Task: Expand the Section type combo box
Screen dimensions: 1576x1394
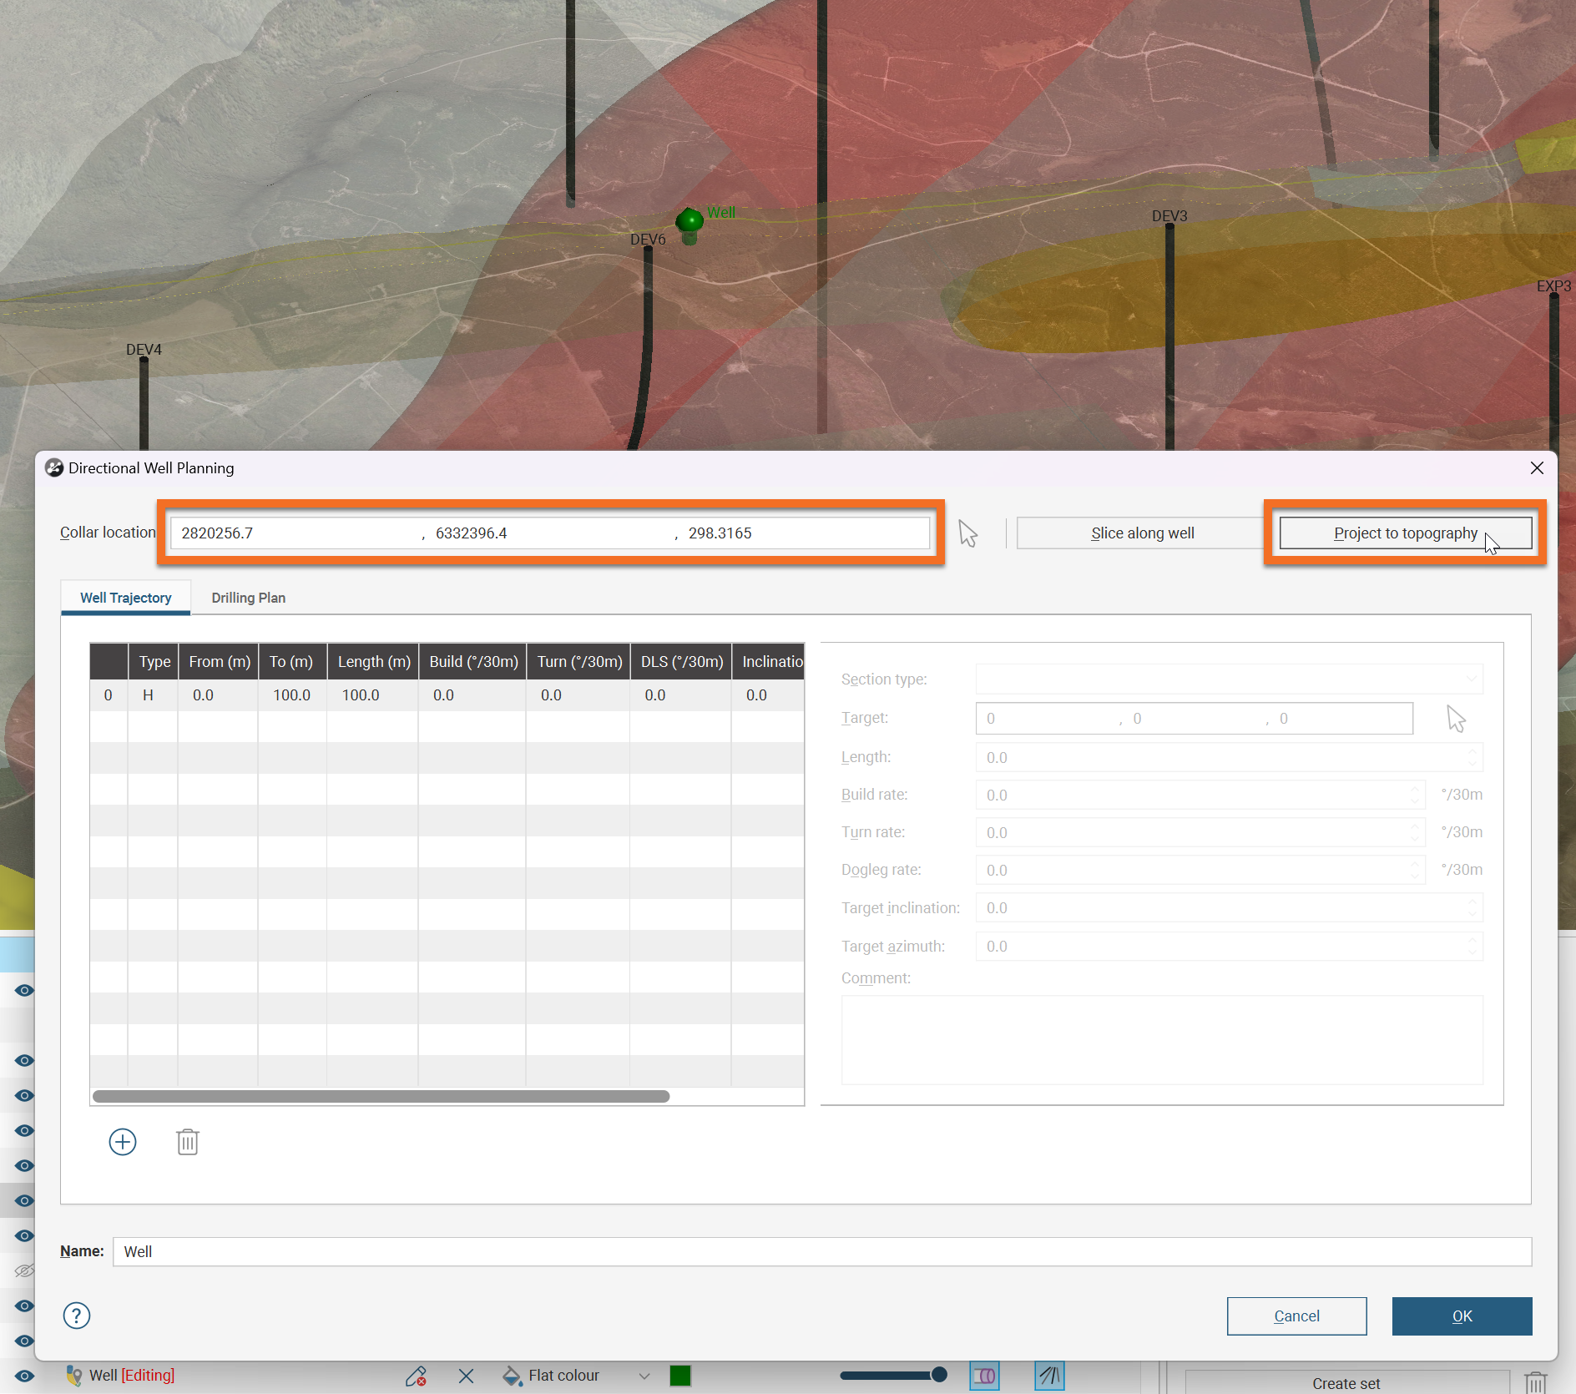Action: pos(1229,679)
